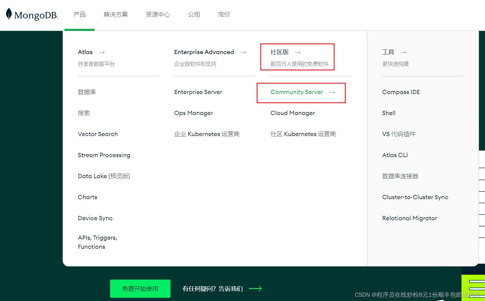The width and height of the screenshot is (485, 301).
Task: Open APIs, Triggers, Functions link
Action: click(98, 242)
